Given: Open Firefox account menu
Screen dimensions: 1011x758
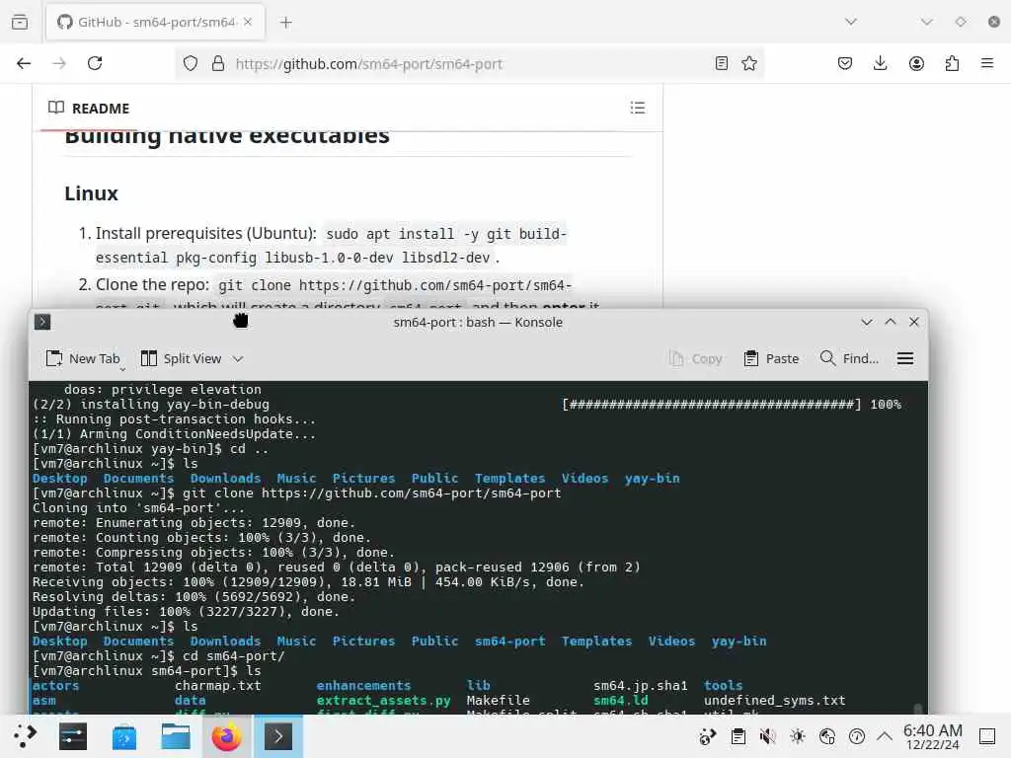Looking at the screenshot, I should click(916, 63).
